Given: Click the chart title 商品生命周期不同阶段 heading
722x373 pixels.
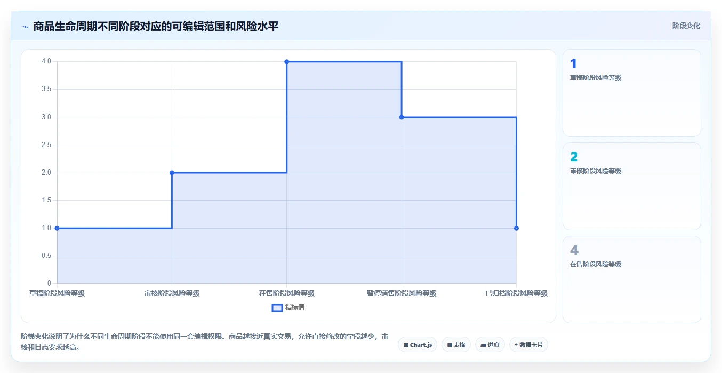Looking at the screenshot, I should (156, 26).
